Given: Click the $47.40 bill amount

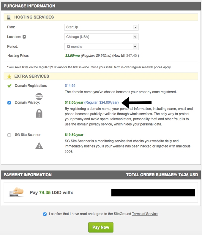Looking at the screenshot, I should point(132,55).
